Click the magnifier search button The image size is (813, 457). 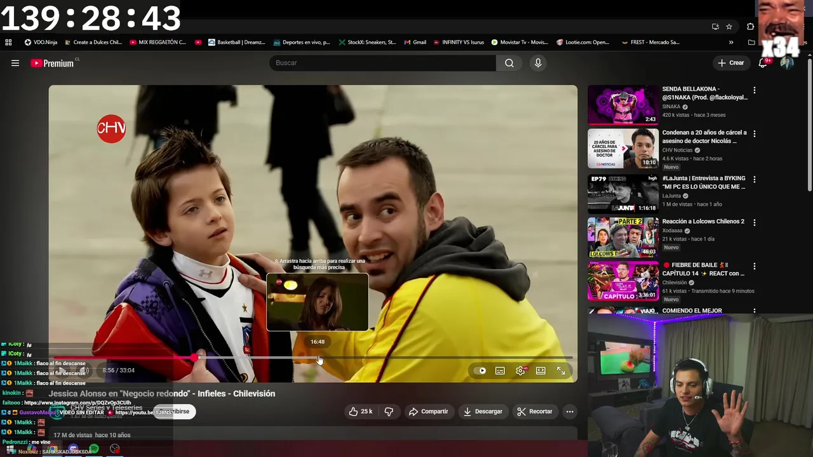(509, 63)
